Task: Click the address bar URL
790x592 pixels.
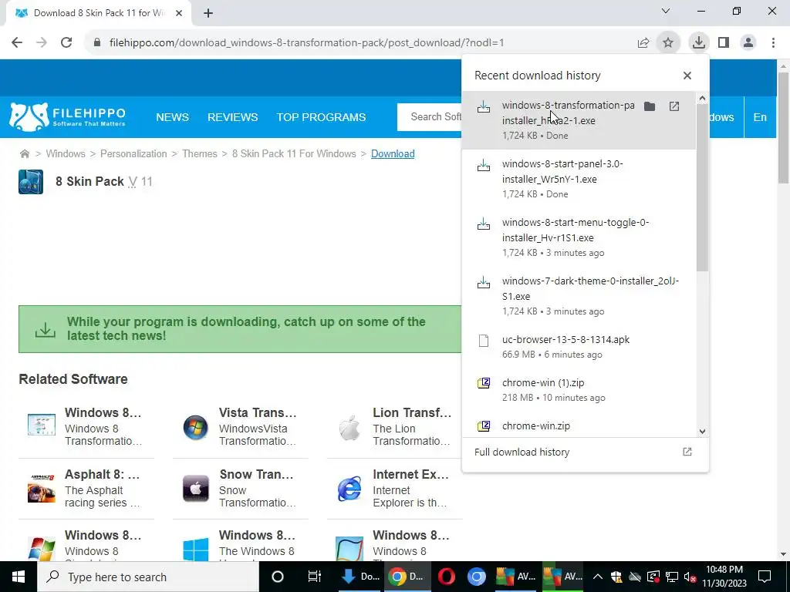Action: [306, 43]
